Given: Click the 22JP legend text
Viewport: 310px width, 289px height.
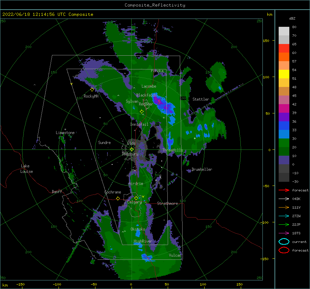Looking at the screenshot, I should tap(296, 224).
